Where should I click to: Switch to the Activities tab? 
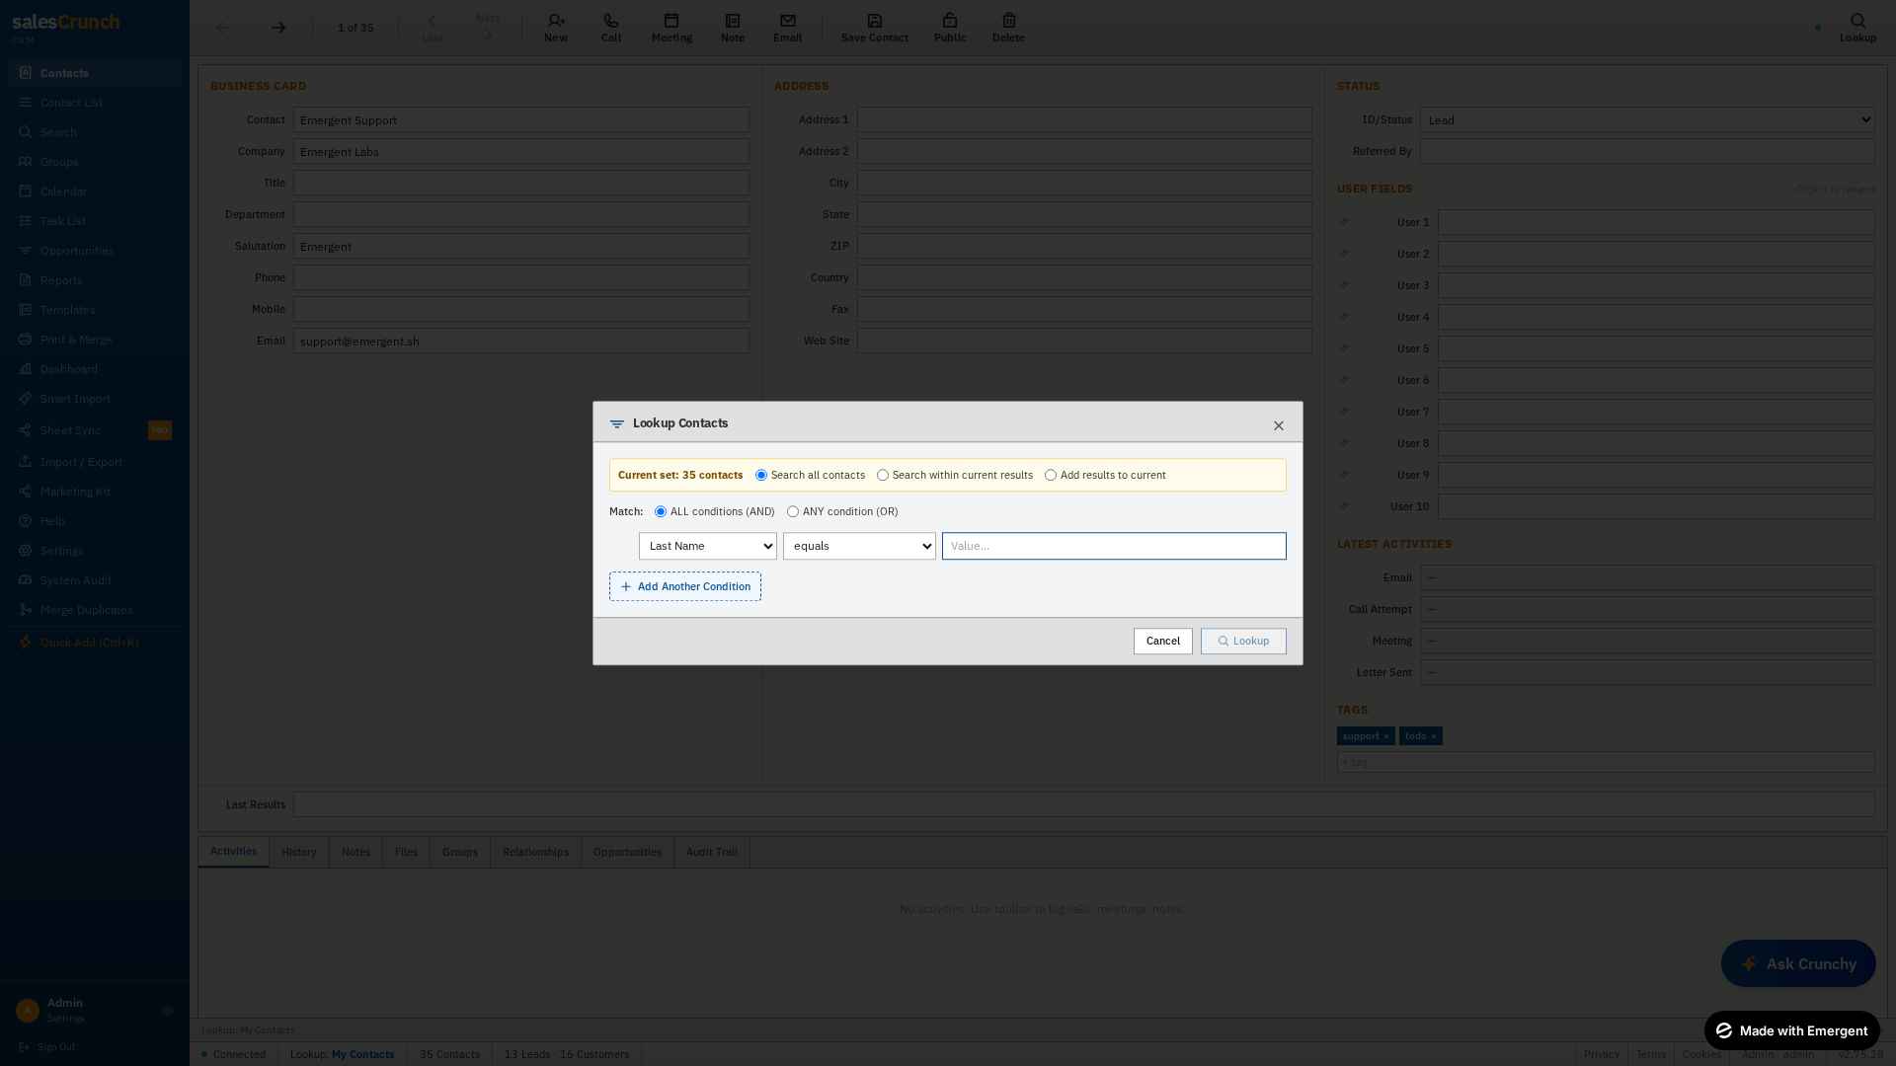coord(233,852)
